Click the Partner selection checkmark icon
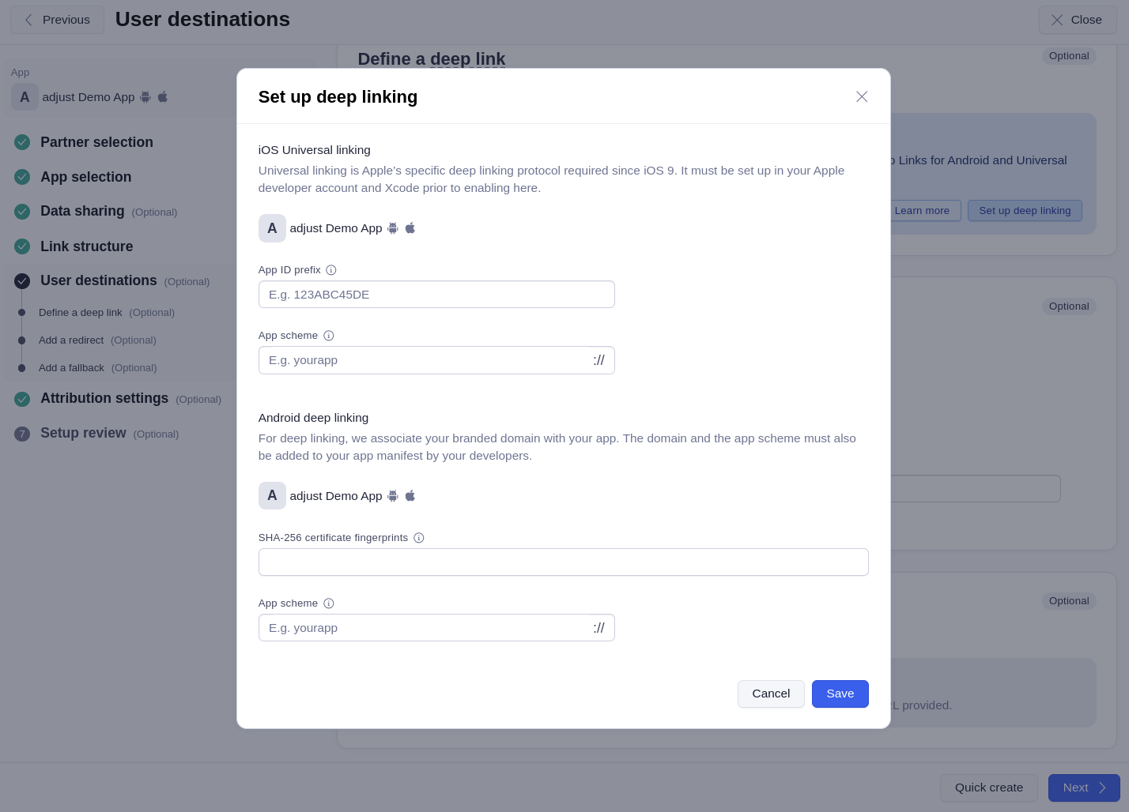Image resolution: width=1129 pixels, height=812 pixels. tap(22, 142)
